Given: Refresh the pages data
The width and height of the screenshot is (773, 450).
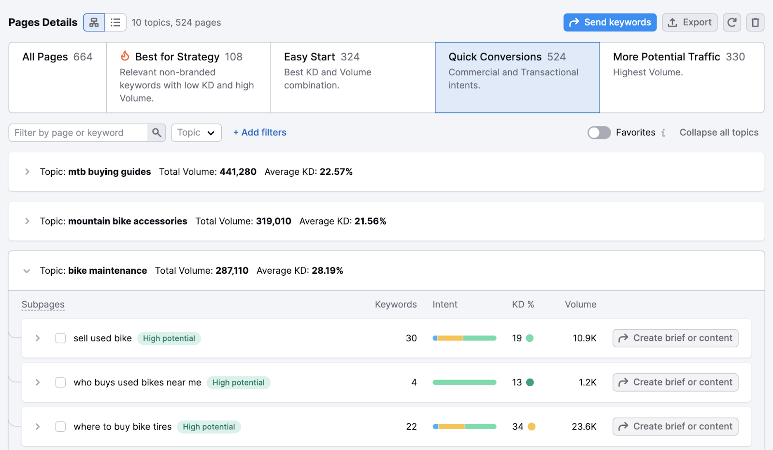Looking at the screenshot, I should click(731, 22).
